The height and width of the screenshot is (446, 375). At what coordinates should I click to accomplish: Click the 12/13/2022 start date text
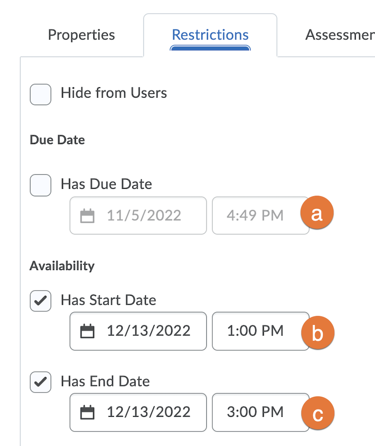click(x=149, y=331)
